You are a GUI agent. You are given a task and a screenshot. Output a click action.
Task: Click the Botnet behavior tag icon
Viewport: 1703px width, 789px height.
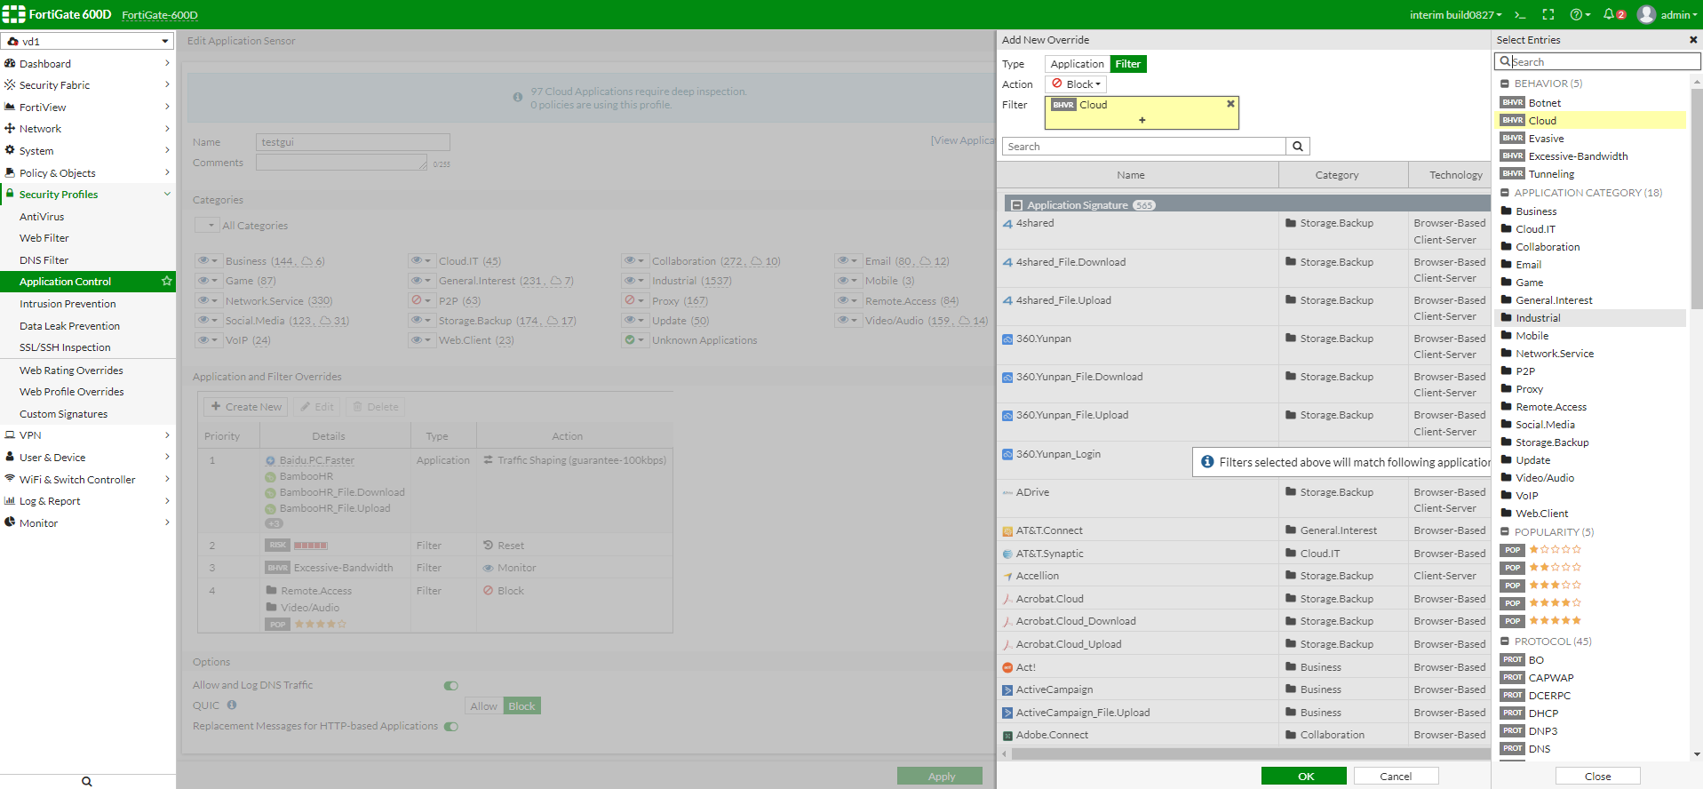tap(1512, 103)
